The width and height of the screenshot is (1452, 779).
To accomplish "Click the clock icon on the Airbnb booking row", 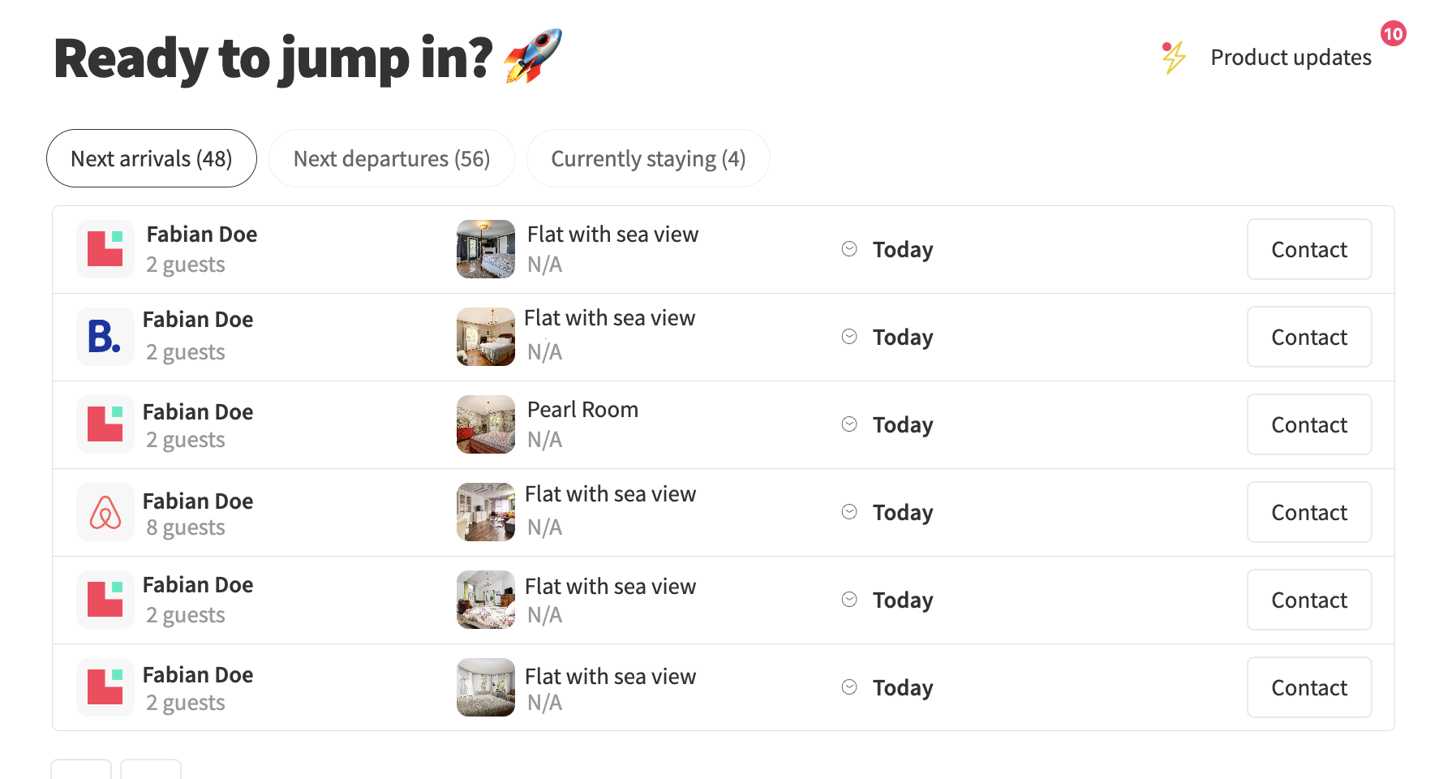I will tap(848, 512).
